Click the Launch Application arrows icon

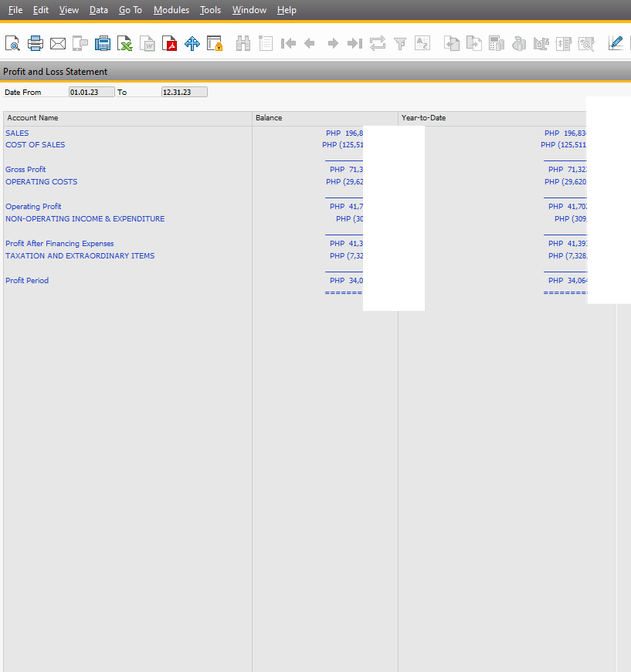[x=192, y=43]
